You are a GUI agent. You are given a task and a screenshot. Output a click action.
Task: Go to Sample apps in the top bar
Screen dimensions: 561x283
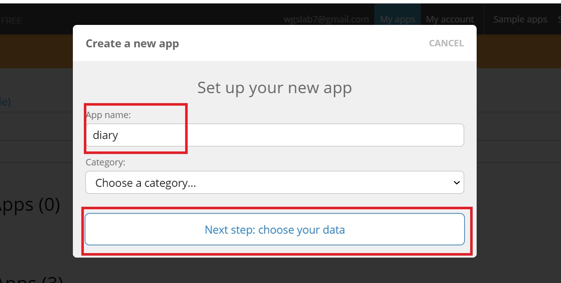click(520, 19)
